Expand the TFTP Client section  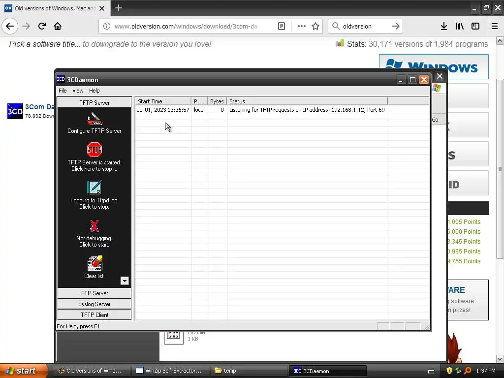[x=94, y=315]
